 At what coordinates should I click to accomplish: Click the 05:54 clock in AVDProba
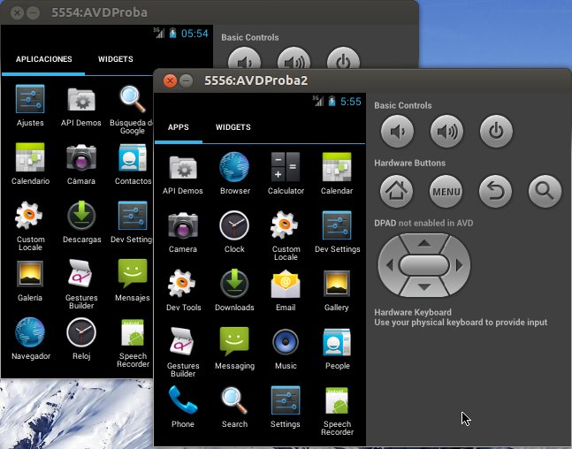click(194, 34)
